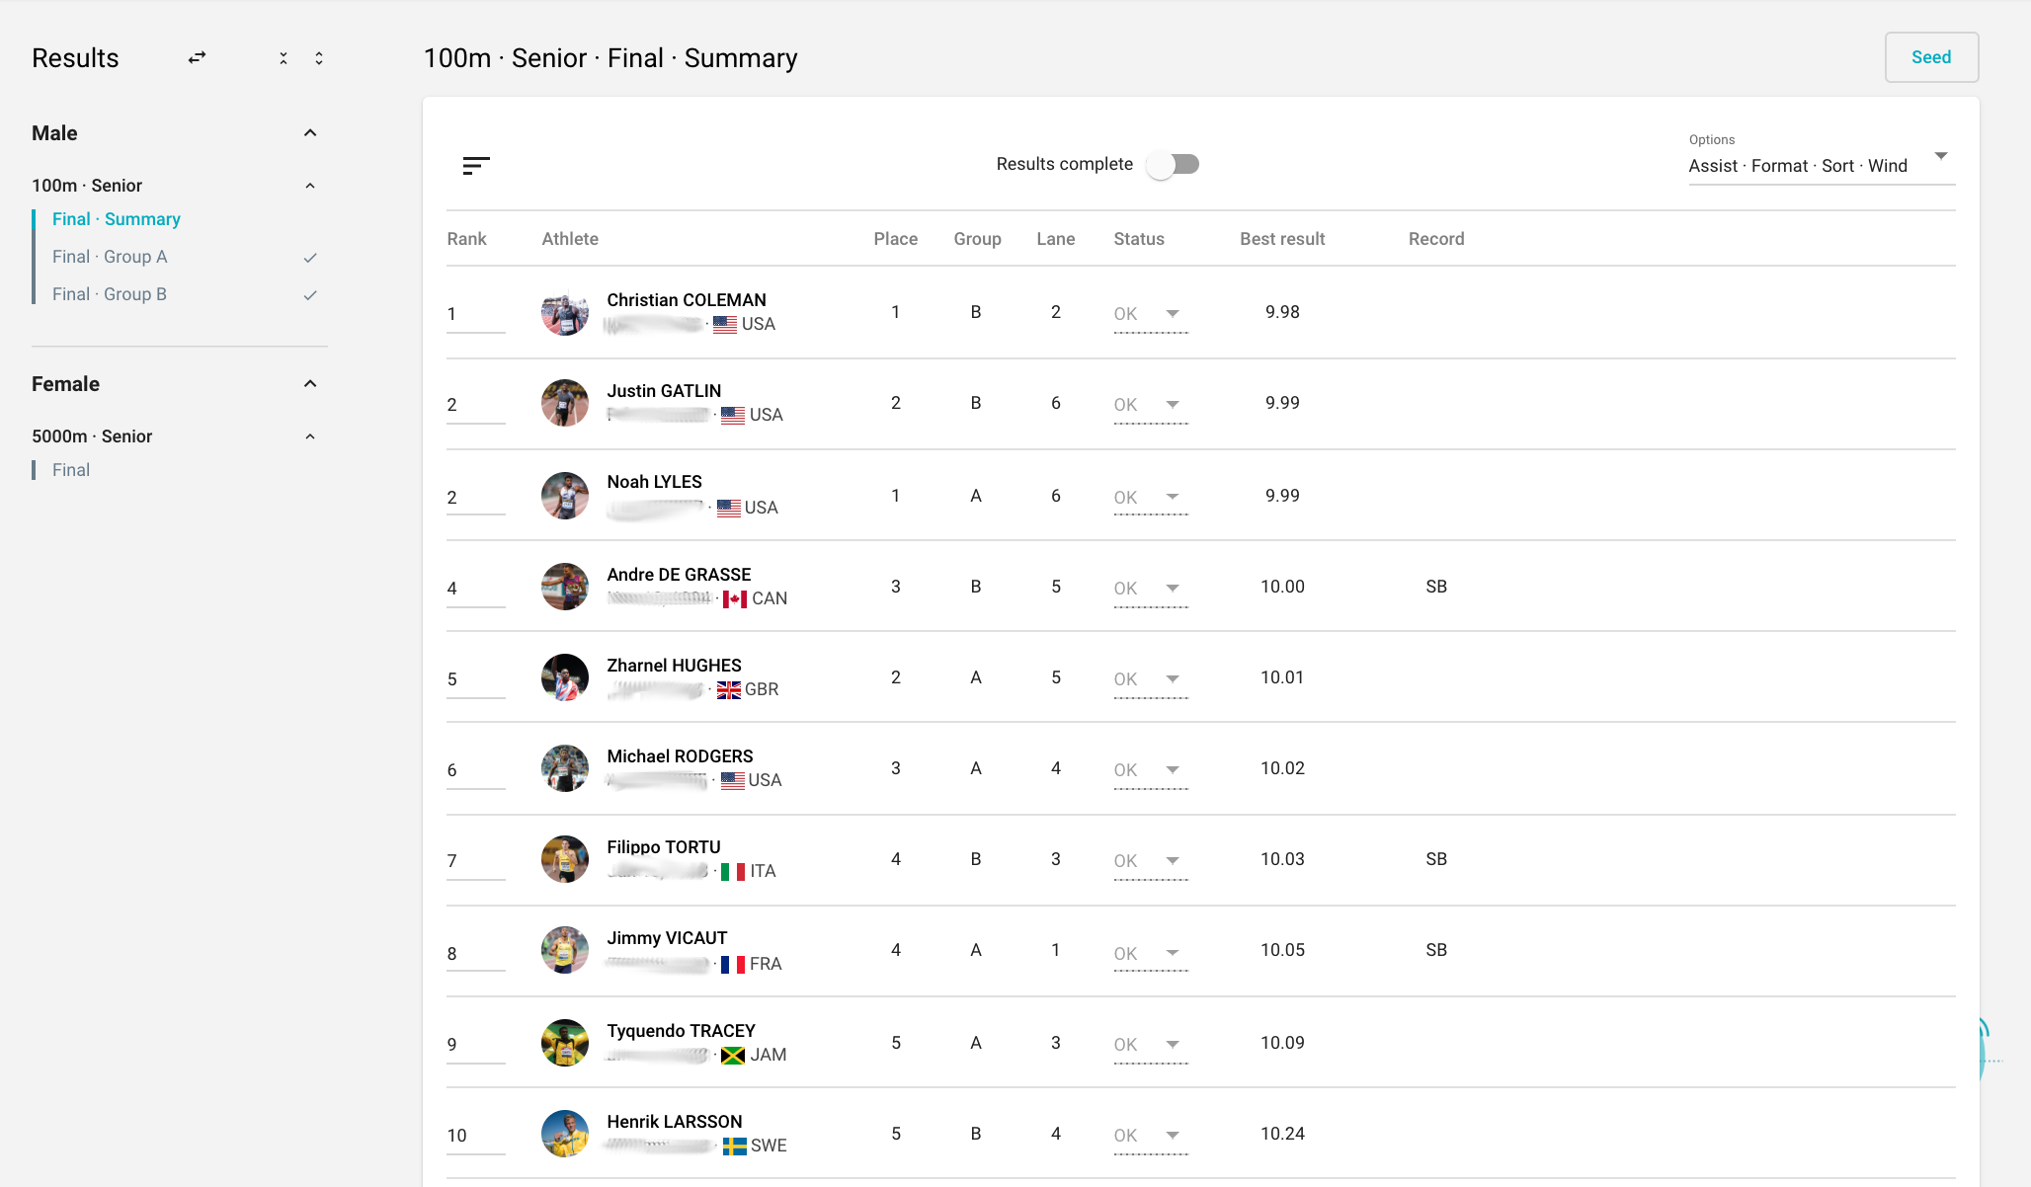Viewport: 2031px width, 1187px height.
Task: Open the 5000m Senior Final entry
Action: [x=71, y=470]
